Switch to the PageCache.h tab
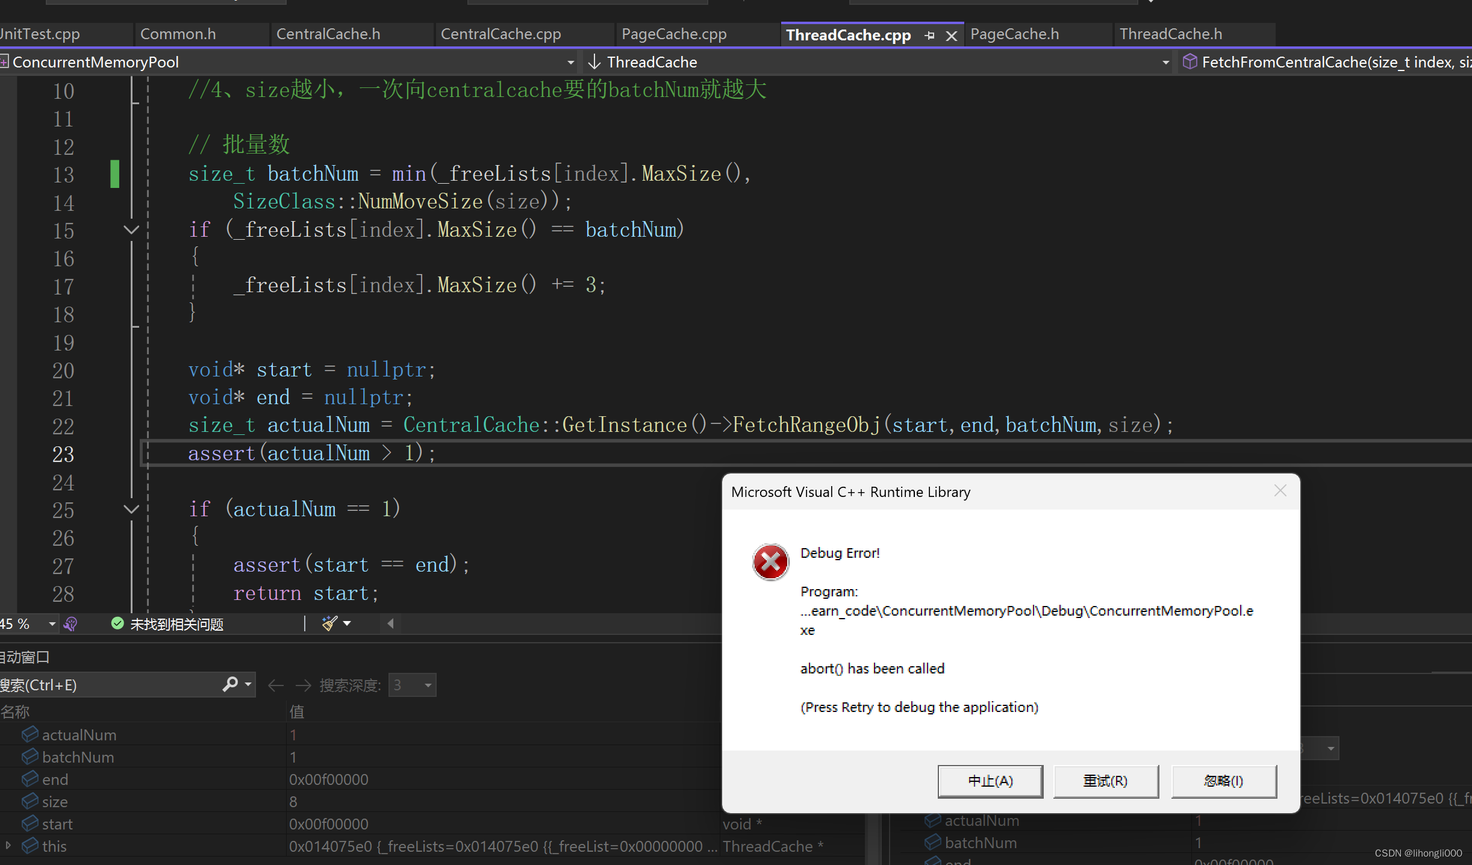Screen dimensions: 1472x865 point(1015,34)
